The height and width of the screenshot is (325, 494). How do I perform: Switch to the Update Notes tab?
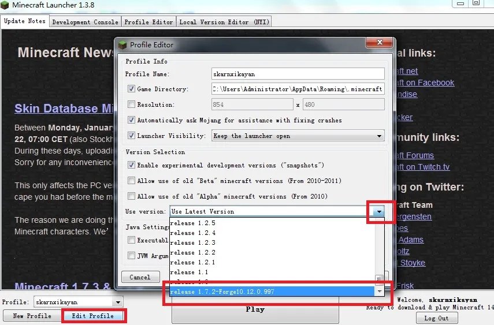[25, 21]
